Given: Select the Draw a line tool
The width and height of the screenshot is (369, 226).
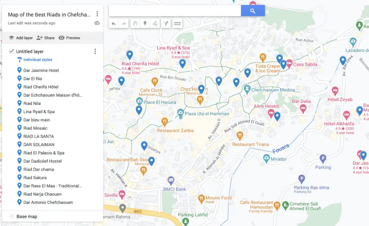Looking at the screenshot, I should (x=155, y=23).
